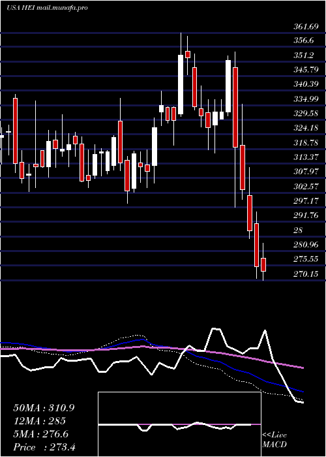Click the 329.58 price axis label
Image resolution: width=326 pixels, height=457 pixels.
click(x=305, y=114)
